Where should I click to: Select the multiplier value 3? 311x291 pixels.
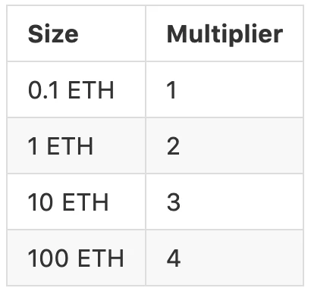click(x=174, y=202)
